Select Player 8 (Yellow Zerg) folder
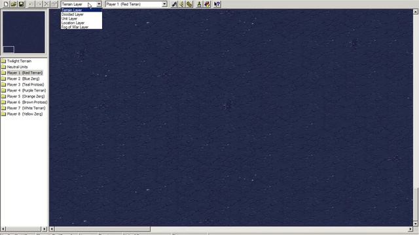 point(22,114)
